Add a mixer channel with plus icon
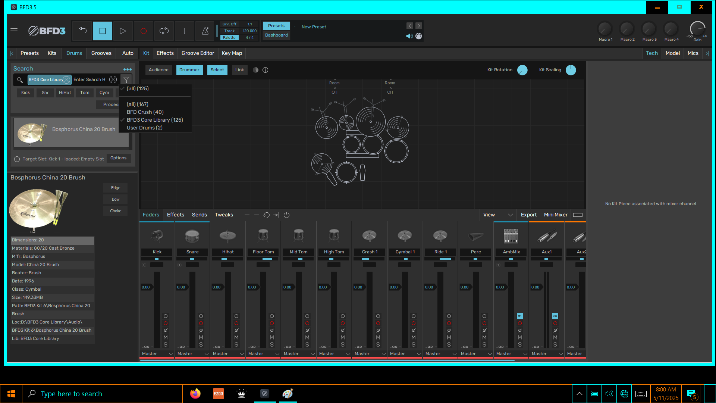Viewport: 716px width, 403px height. [x=247, y=215]
